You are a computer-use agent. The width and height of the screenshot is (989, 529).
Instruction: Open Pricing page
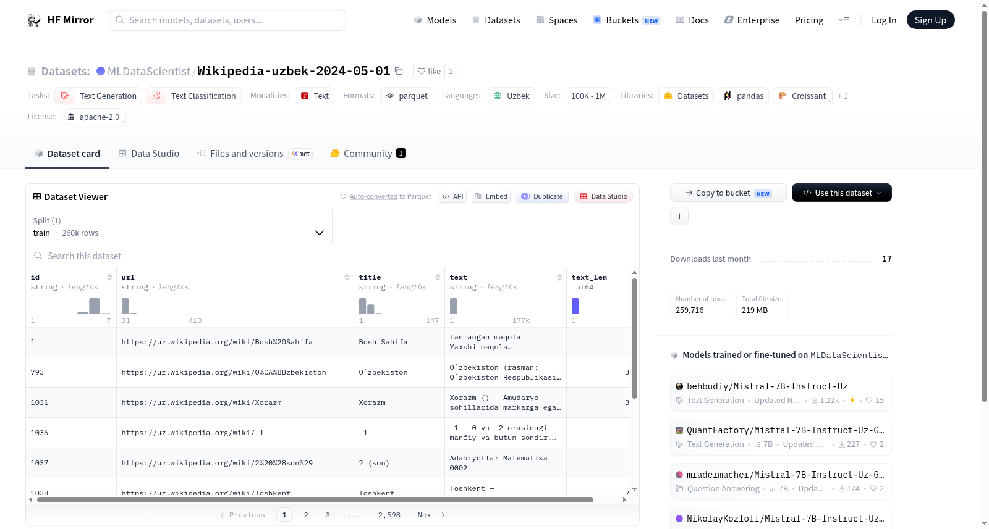pos(809,20)
